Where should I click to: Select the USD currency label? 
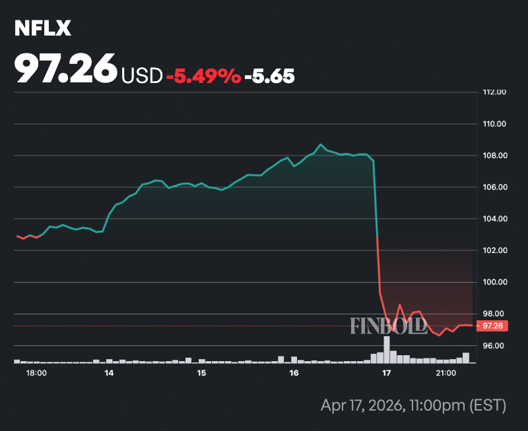141,76
